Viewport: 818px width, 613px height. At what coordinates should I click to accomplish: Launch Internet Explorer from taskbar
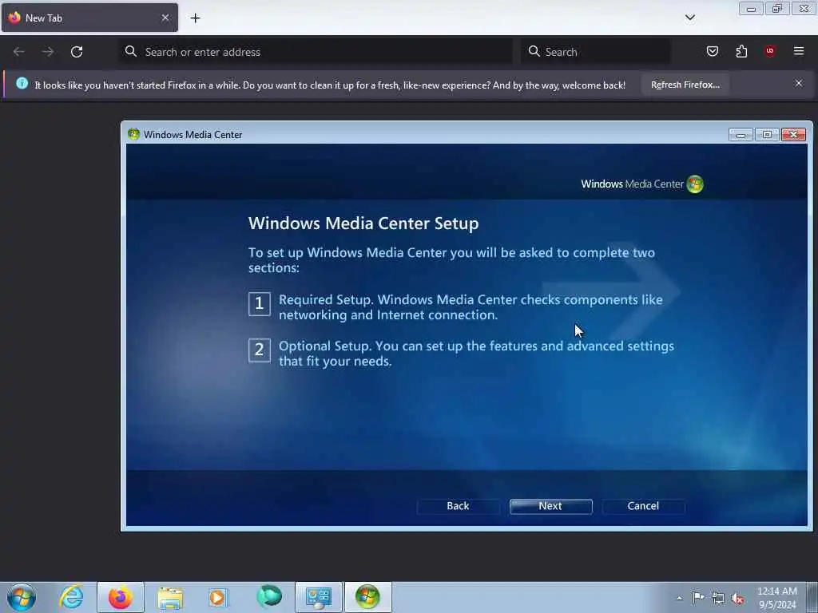click(x=71, y=597)
